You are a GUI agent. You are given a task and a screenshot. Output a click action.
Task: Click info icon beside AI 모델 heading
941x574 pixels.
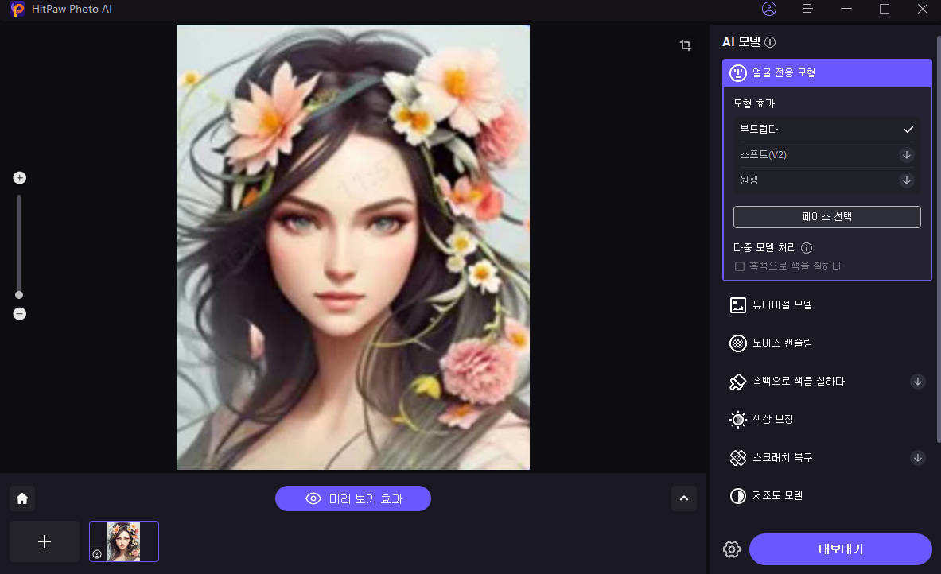(770, 43)
